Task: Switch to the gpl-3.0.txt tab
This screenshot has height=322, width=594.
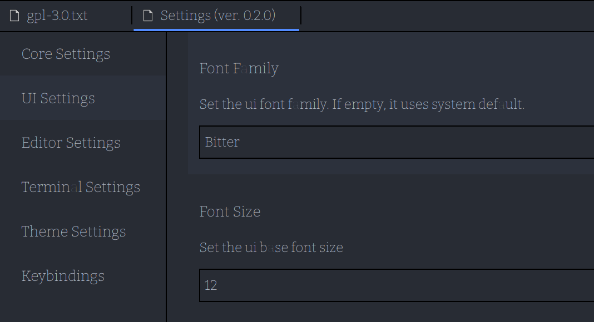Action: 56,16
